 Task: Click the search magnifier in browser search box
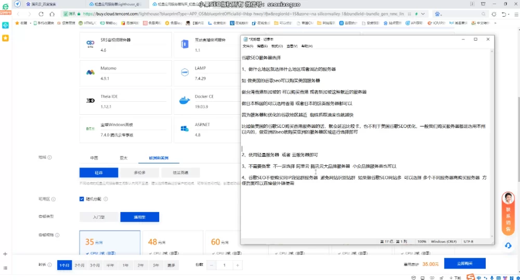484,14
